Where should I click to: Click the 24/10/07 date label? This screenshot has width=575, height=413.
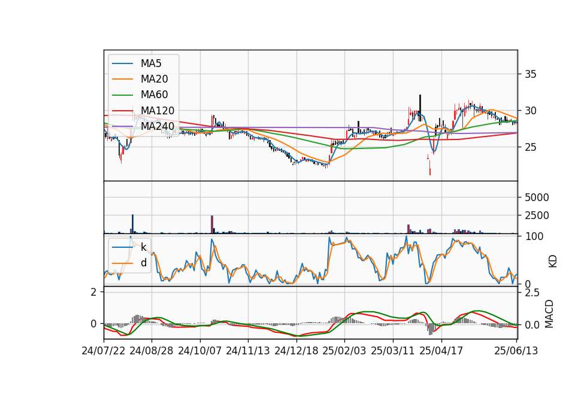click(200, 351)
